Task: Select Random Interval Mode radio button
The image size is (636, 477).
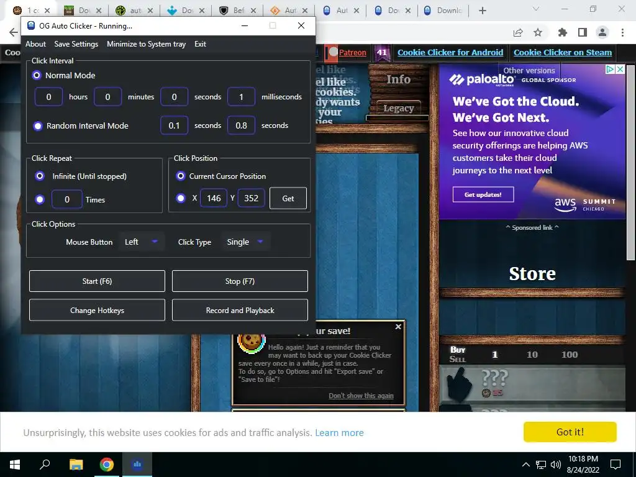Action: point(38,125)
